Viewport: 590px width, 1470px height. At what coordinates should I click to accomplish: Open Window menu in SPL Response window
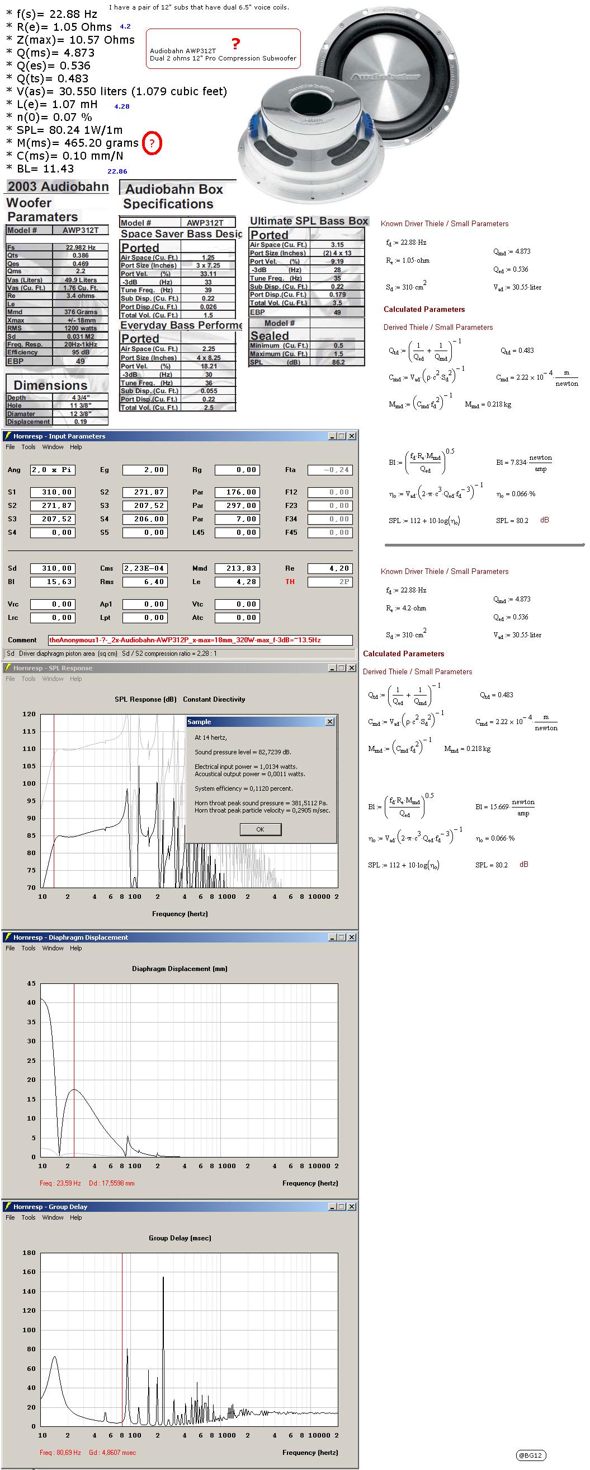[x=53, y=679]
